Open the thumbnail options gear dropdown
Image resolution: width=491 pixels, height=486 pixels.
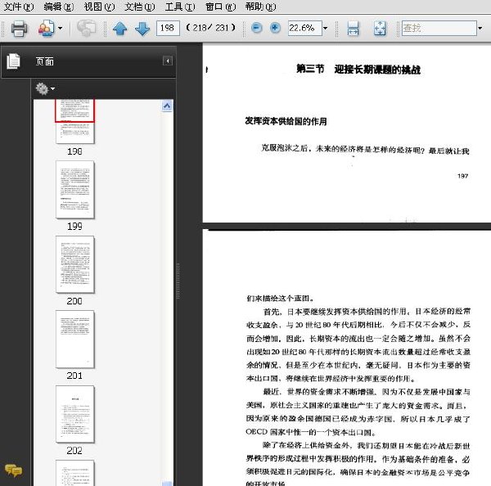45,89
